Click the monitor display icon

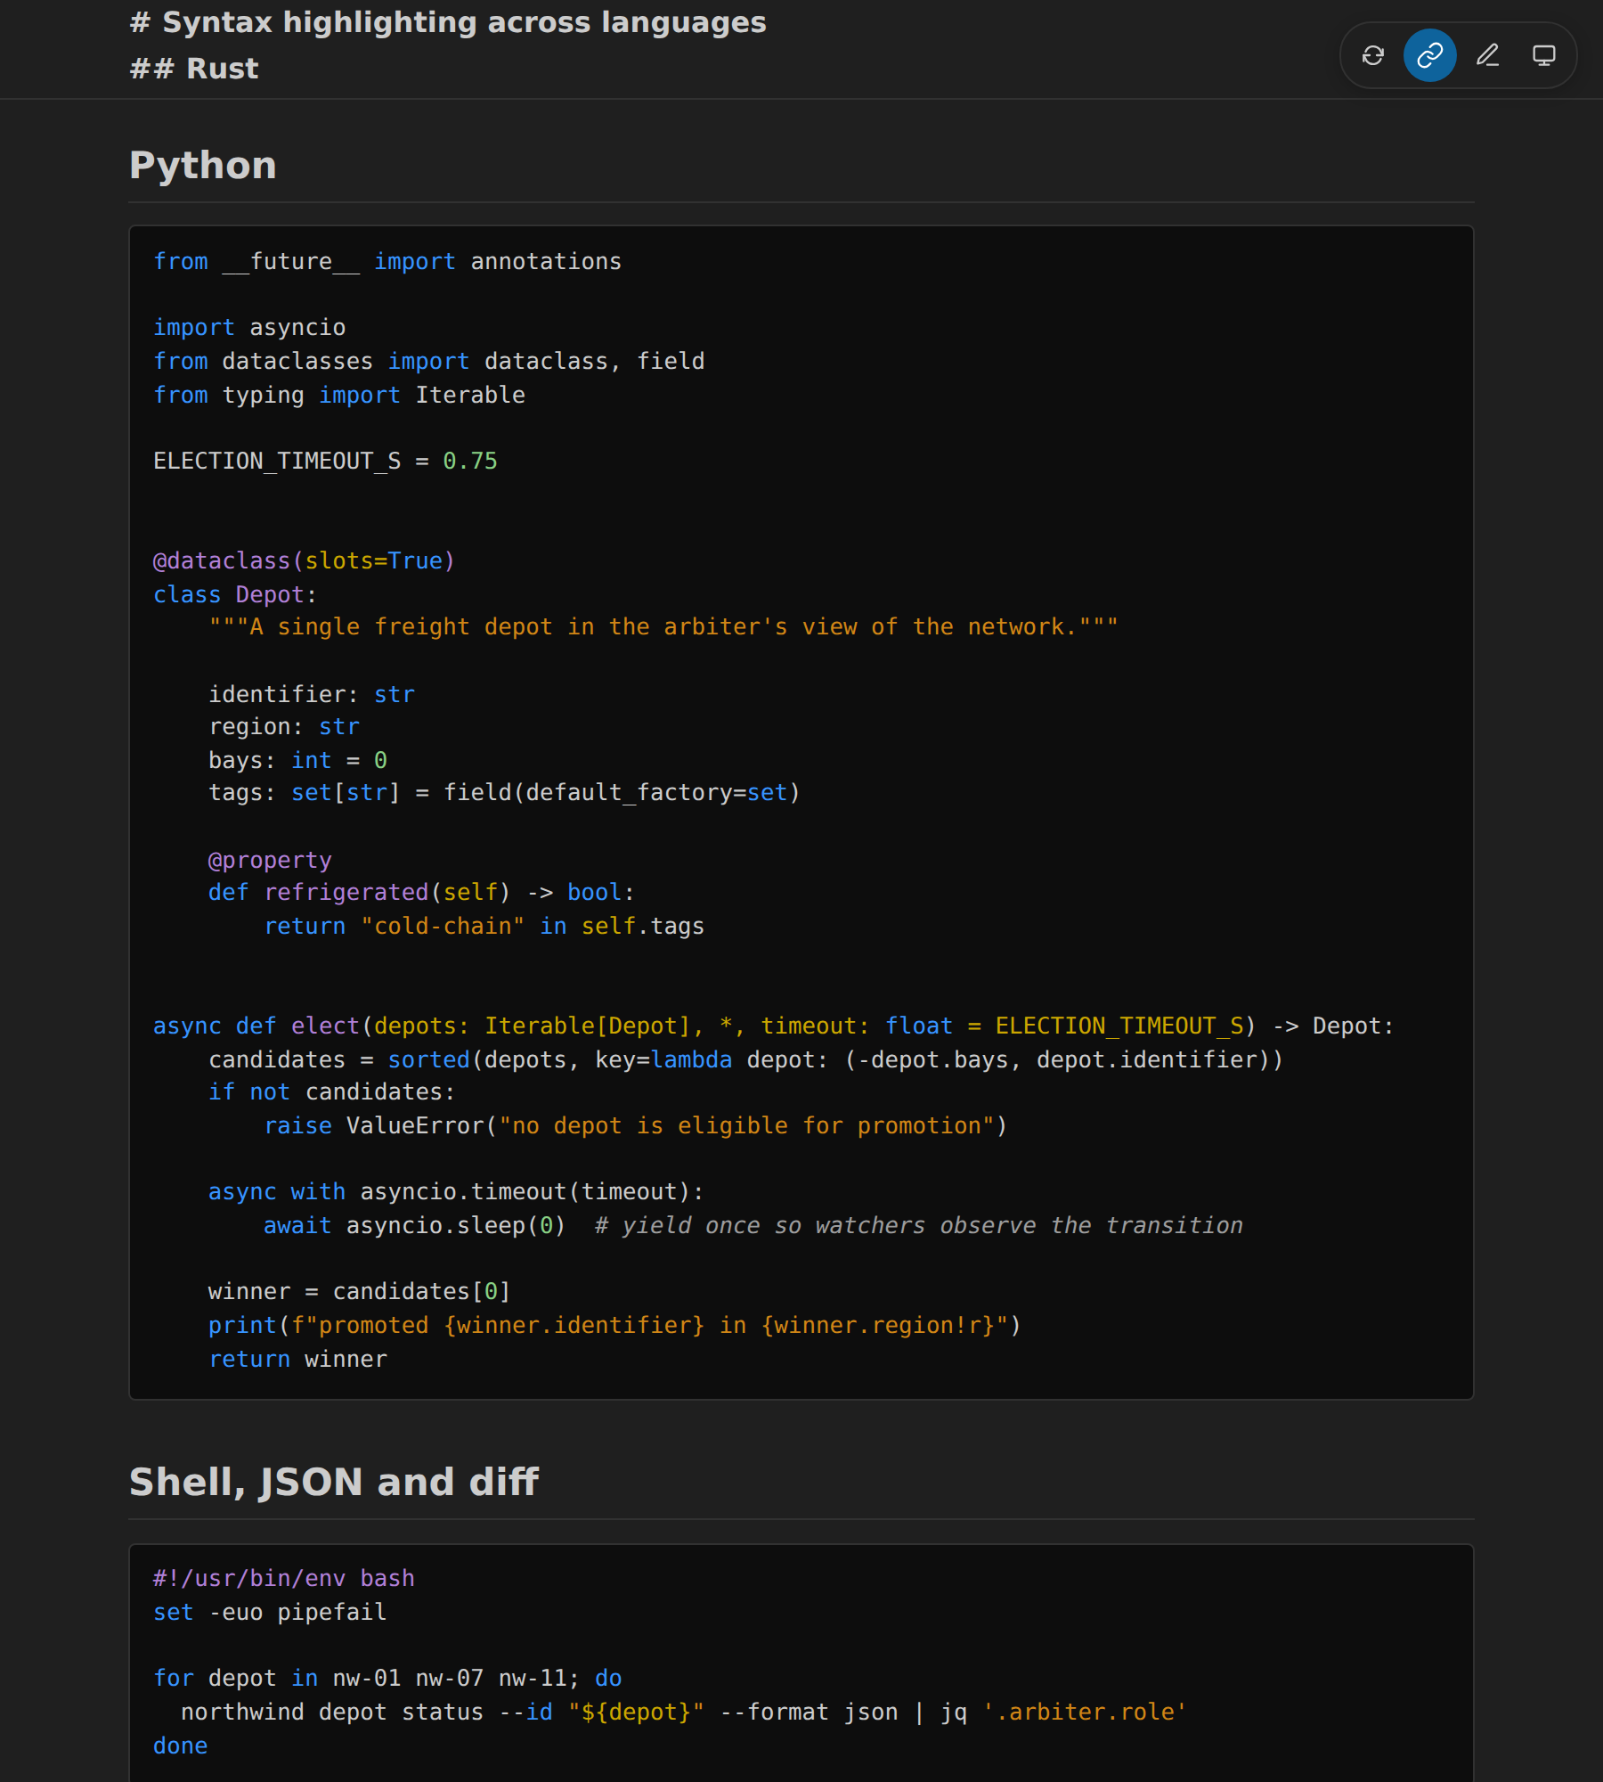pyautogui.click(x=1544, y=55)
